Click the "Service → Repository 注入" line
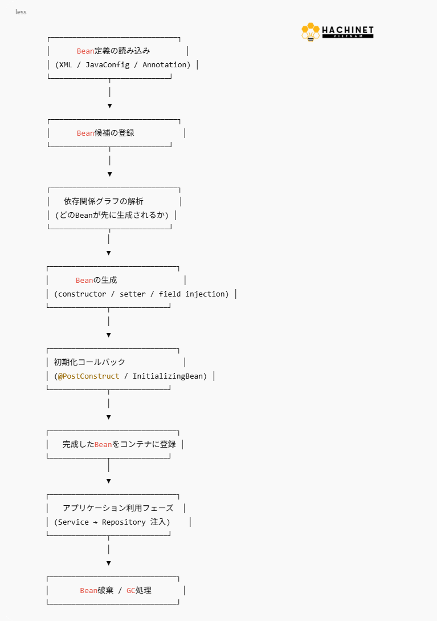Image resolution: width=437 pixels, height=621 pixels. click(x=112, y=522)
